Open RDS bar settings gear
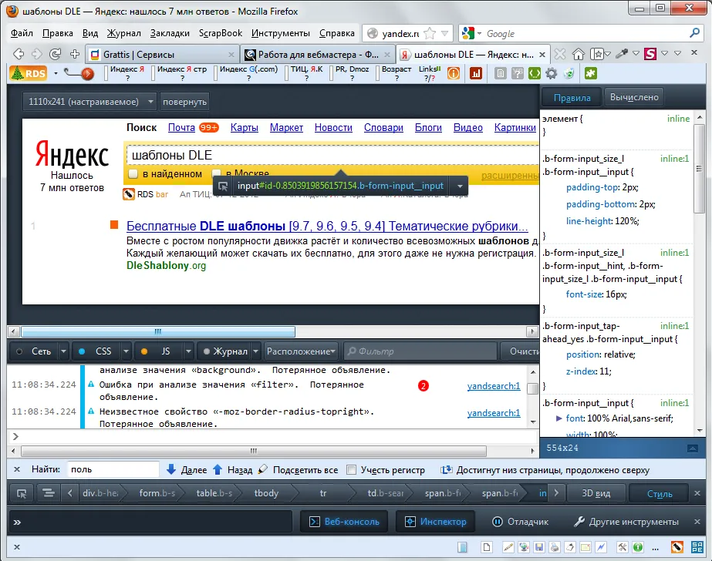Image resolution: width=712 pixels, height=561 pixels. tap(552, 73)
